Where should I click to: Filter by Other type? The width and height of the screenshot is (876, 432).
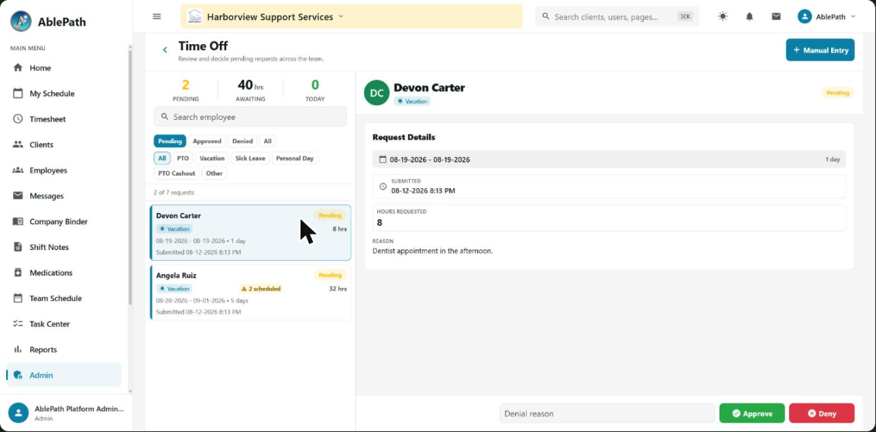tap(215, 173)
